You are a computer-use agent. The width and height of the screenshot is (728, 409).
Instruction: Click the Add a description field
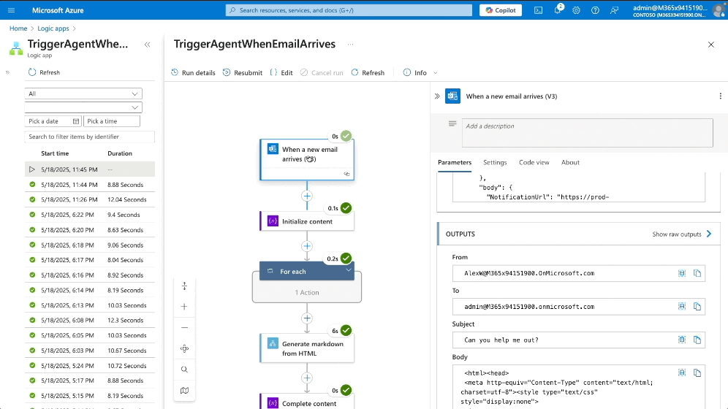click(x=587, y=133)
